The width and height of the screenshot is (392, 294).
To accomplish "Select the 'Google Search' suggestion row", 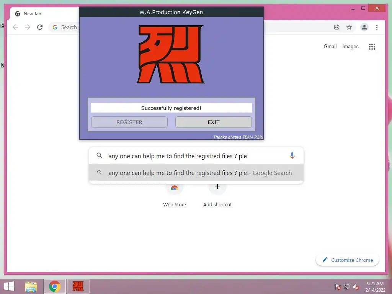I will tap(196, 173).
